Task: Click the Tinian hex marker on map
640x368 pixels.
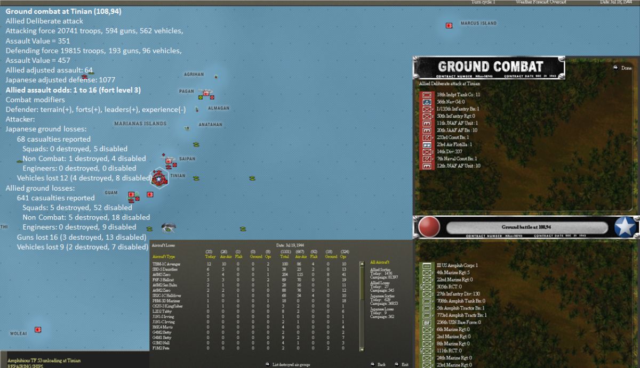Action: [159, 179]
